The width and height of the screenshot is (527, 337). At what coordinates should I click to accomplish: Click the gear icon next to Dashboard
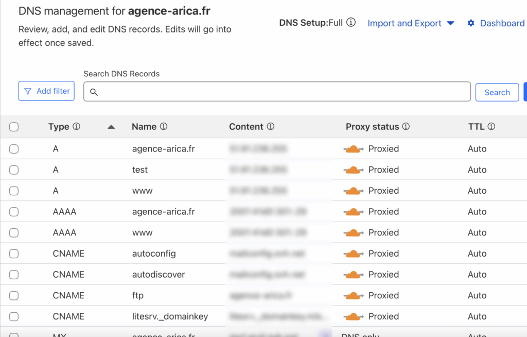pos(471,23)
